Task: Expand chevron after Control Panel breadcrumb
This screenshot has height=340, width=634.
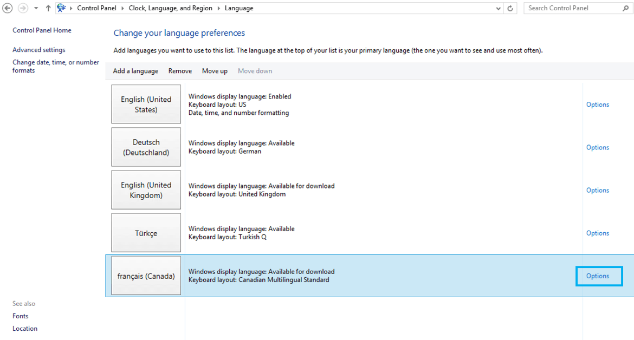Action: [x=122, y=8]
